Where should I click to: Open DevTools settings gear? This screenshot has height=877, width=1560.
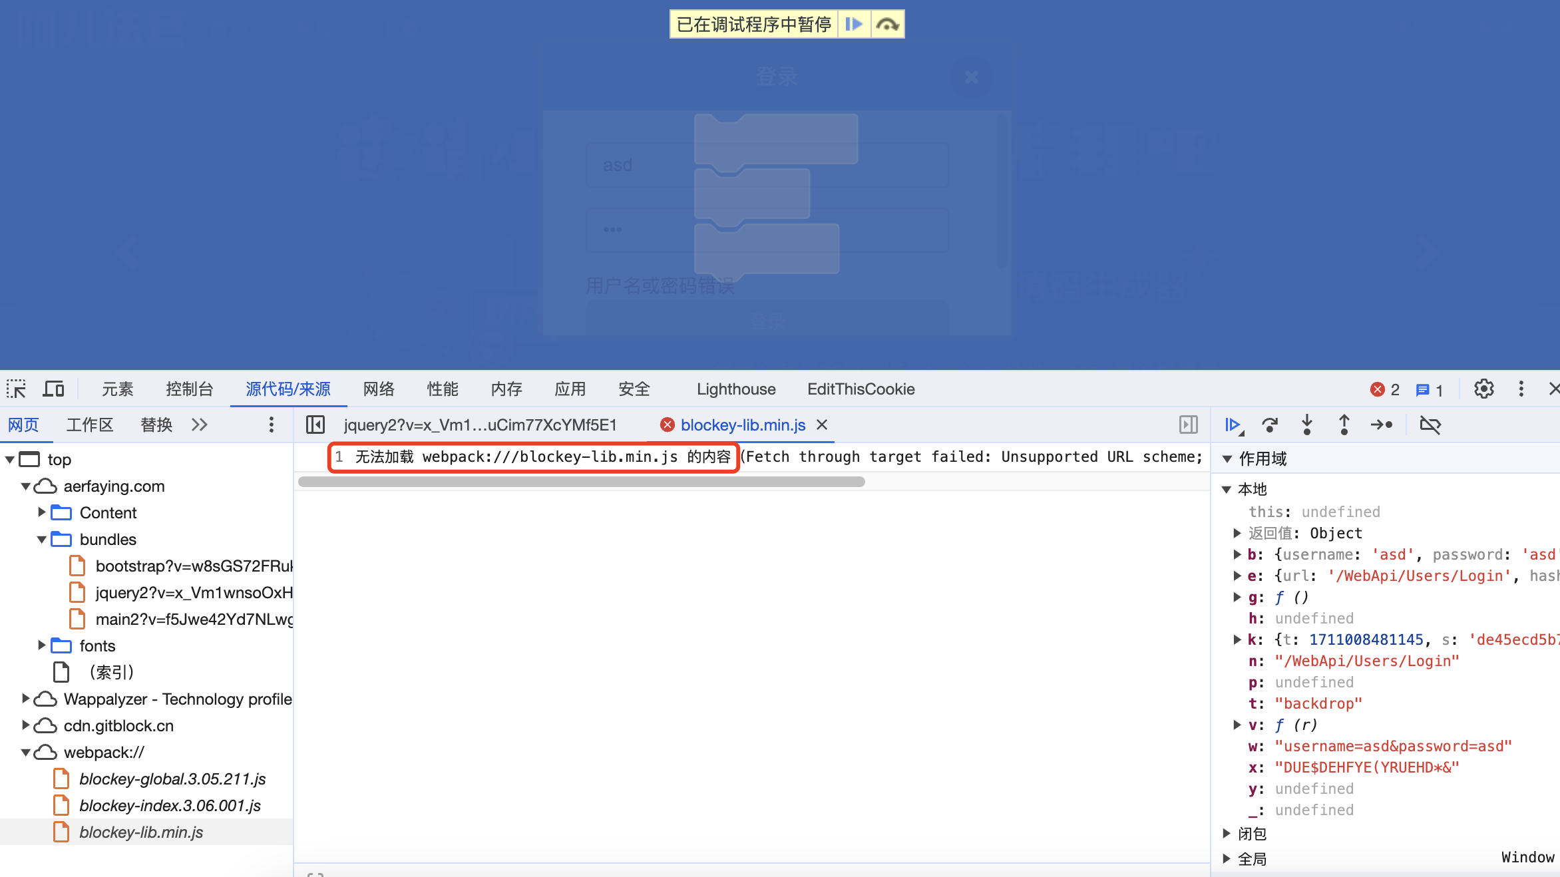click(1483, 389)
